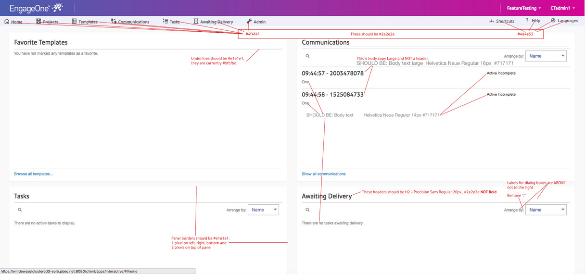Follow the Show all communications link
The image size is (585, 274).
[323, 174]
